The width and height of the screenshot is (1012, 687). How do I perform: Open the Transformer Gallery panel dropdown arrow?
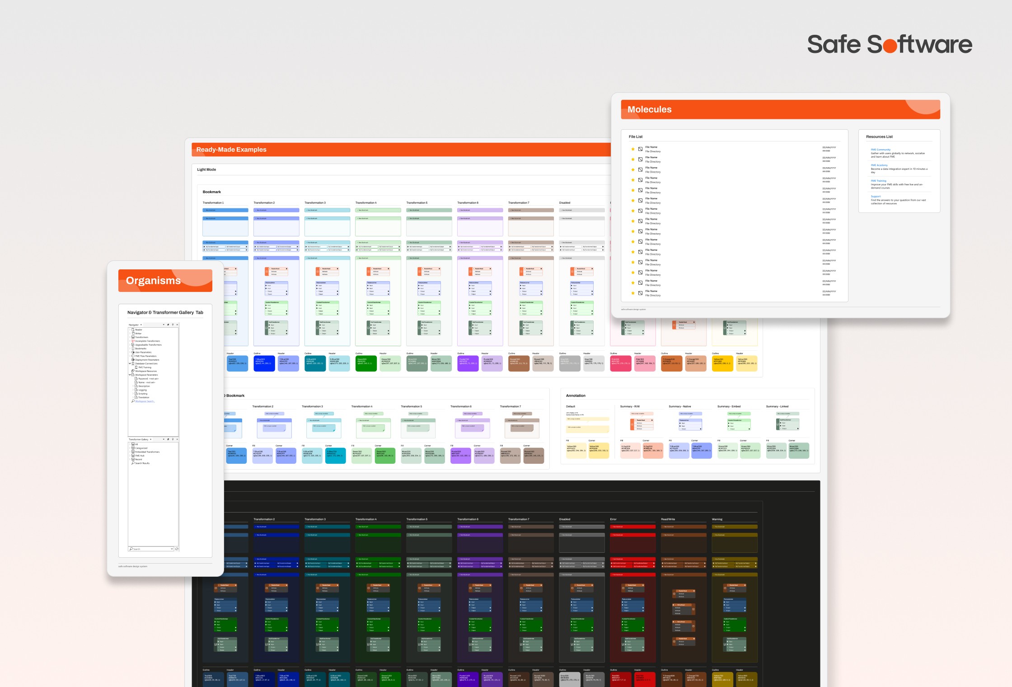tap(164, 439)
